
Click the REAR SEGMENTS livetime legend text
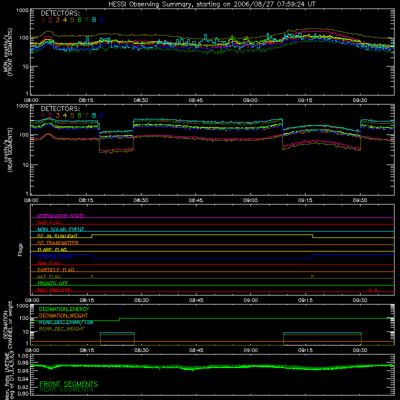click(x=66, y=389)
